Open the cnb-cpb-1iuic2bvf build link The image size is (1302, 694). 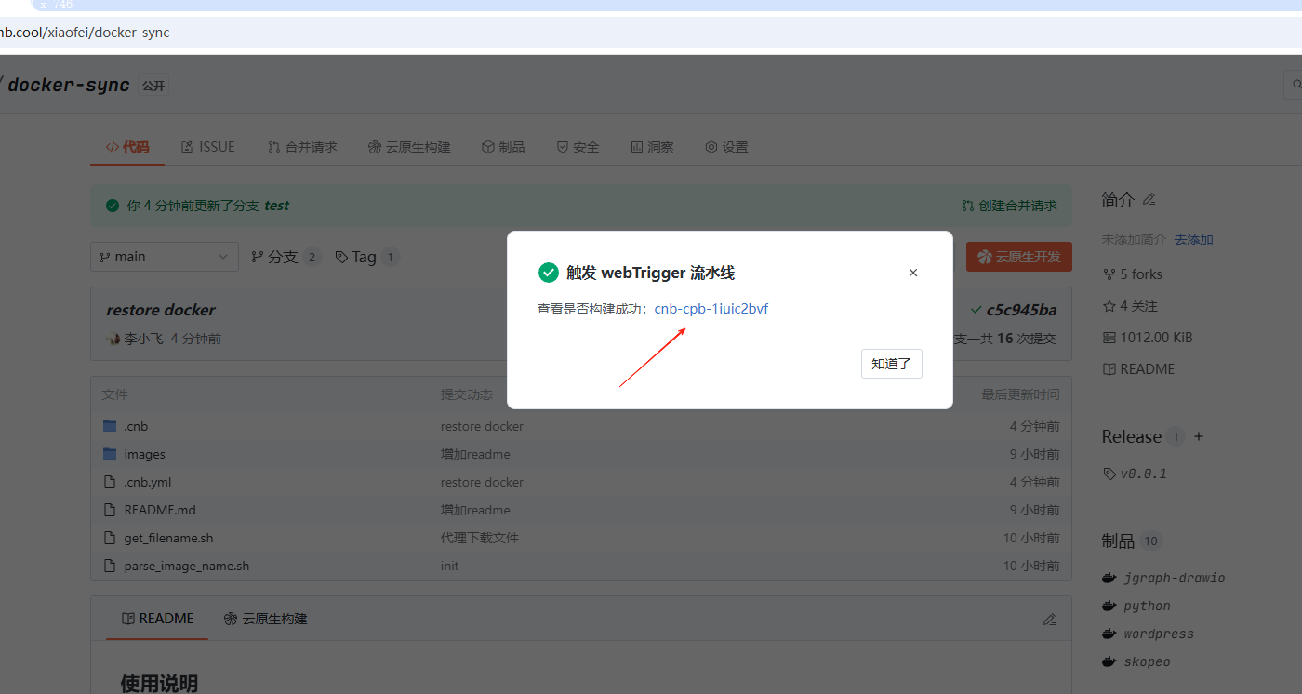[x=711, y=309]
